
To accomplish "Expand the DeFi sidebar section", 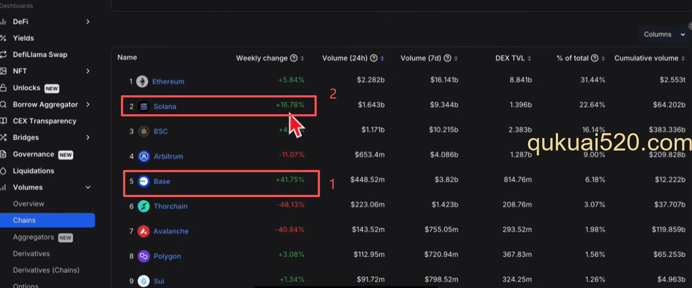I will tap(88, 22).
